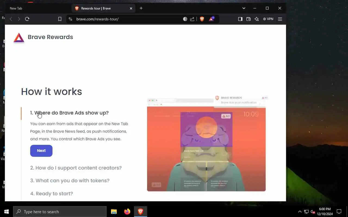The image size is (348, 217).
Task: Select the Rewards tour | Brave tab
Action: (104, 8)
